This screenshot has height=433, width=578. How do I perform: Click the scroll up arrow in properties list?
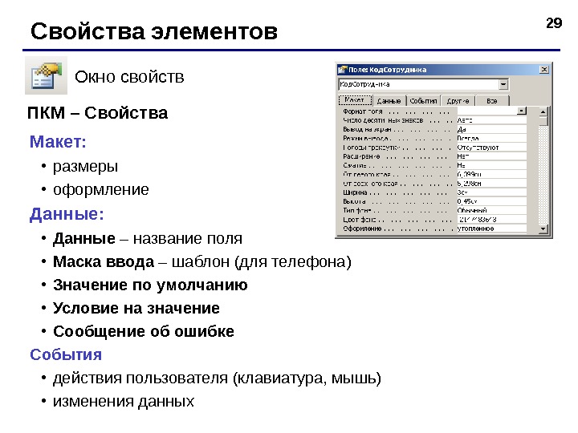[543, 111]
